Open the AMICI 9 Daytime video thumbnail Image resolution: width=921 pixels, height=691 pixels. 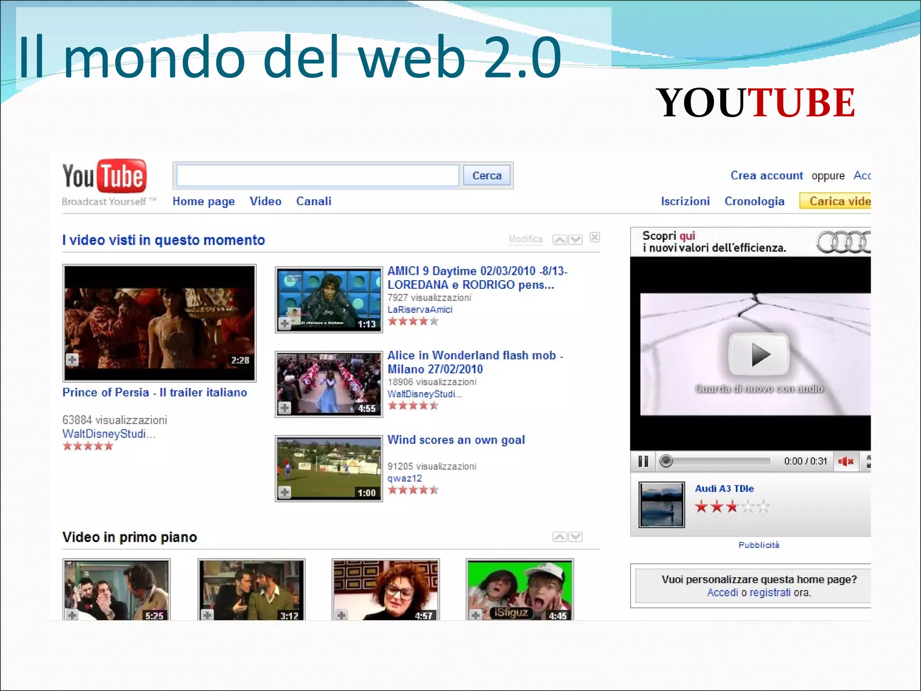click(329, 300)
